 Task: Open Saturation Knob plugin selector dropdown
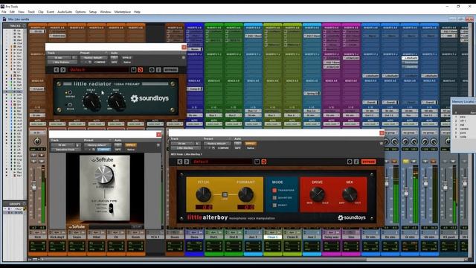tap(65, 150)
